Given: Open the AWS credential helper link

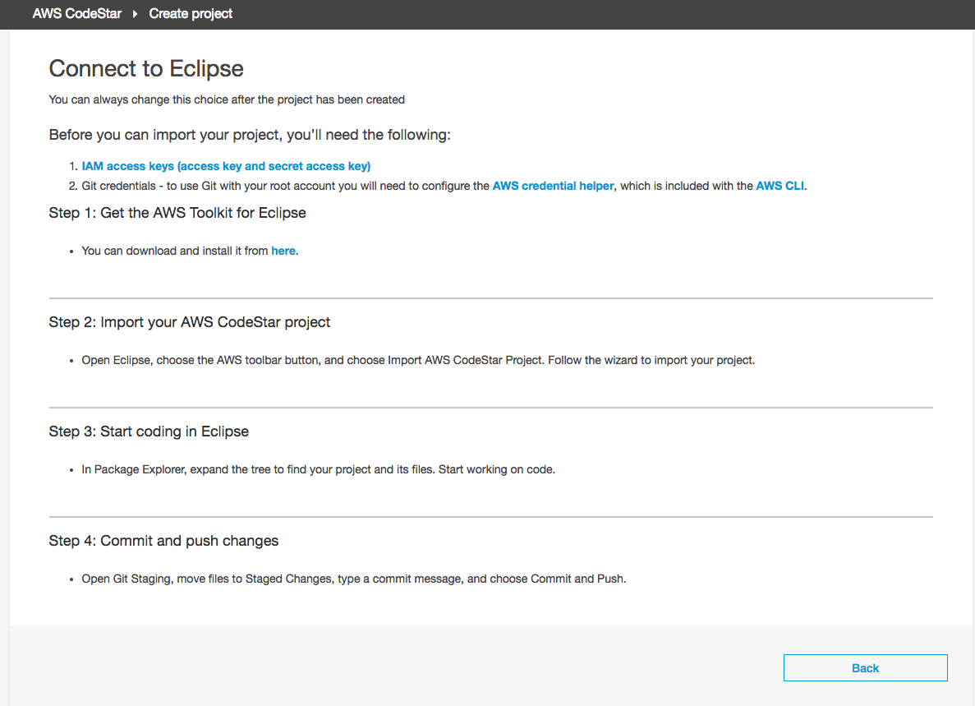Looking at the screenshot, I should (x=553, y=186).
